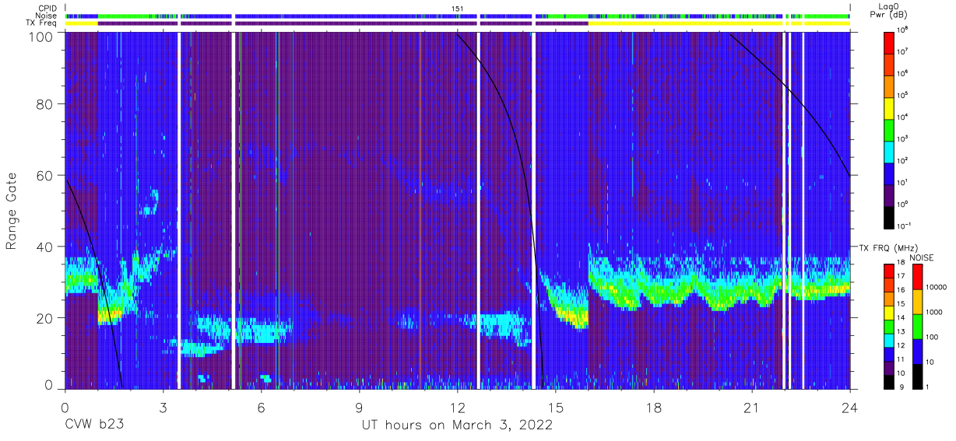956x441 pixels.
Task: Click the CPID value 151
Action: coord(458,9)
